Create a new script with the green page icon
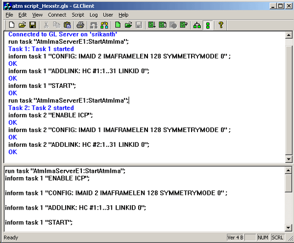The image size is (294, 243). (118, 25)
